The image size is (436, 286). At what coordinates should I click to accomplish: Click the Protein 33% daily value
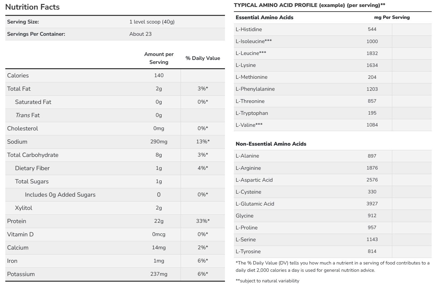(x=203, y=221)
